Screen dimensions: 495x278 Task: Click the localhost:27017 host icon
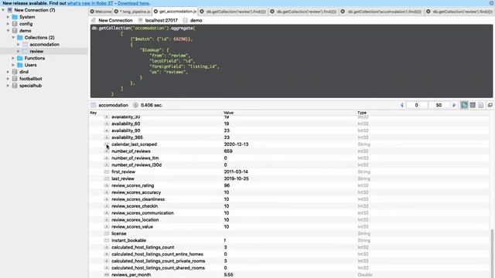(x=141, y=21)
